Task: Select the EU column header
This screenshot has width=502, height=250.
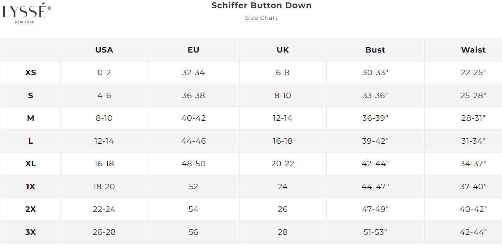Action: (194, 50)
